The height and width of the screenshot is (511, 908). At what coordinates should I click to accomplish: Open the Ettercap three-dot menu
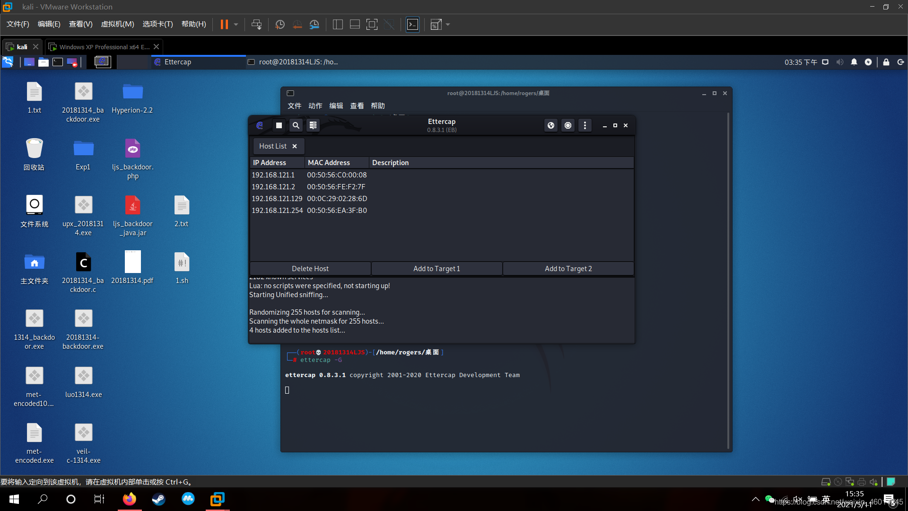[585, 125]
